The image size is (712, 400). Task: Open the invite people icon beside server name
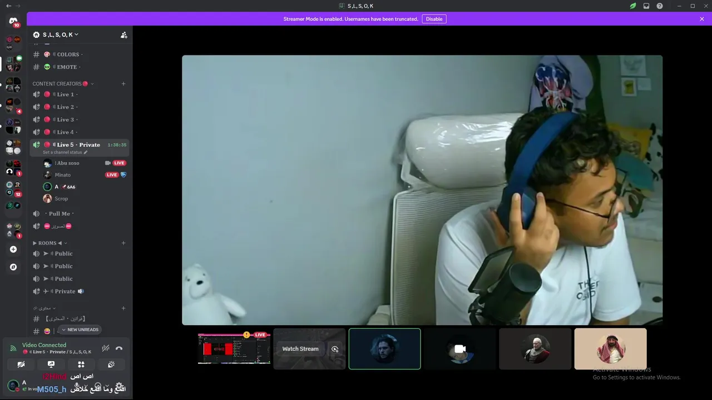click(x=124, y=34)
